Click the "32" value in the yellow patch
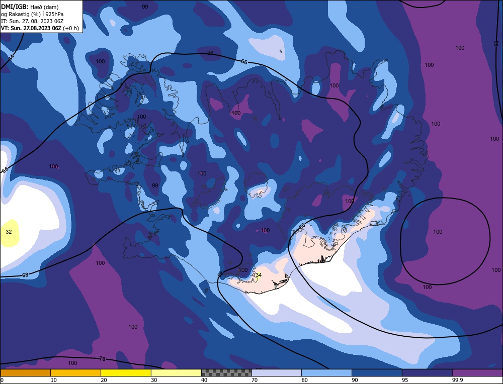Viewport: 503px width, 384px height. [x=9, y=232]
